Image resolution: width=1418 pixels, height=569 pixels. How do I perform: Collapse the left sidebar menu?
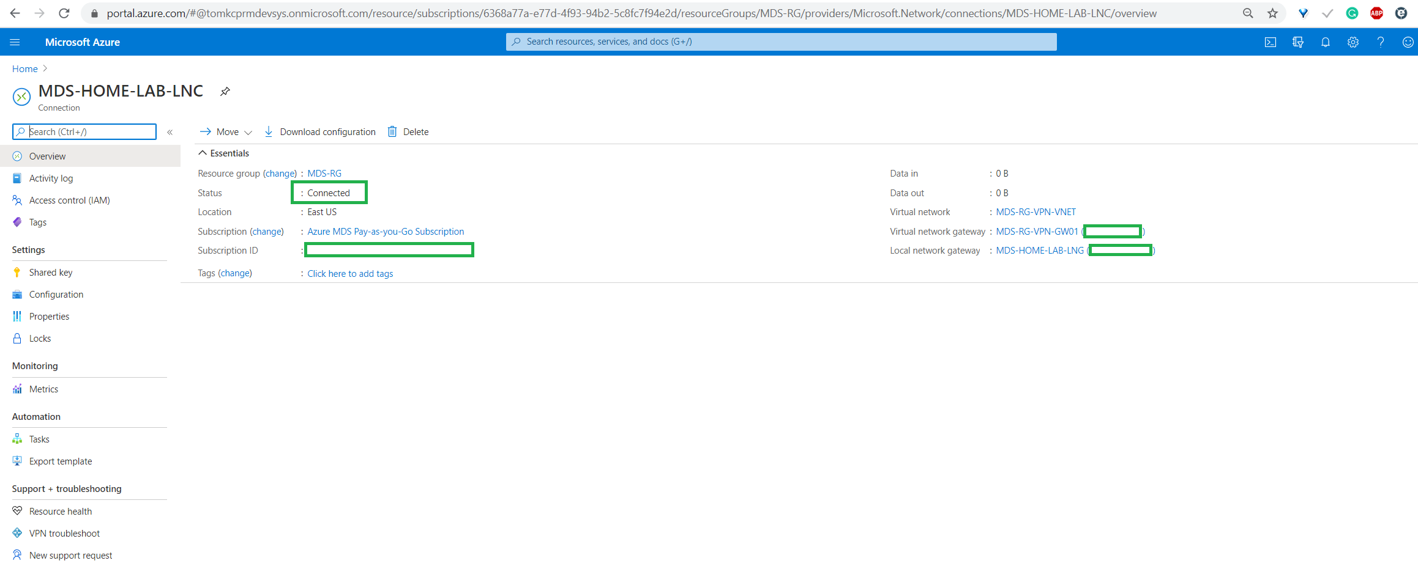(x=170, y=132)
